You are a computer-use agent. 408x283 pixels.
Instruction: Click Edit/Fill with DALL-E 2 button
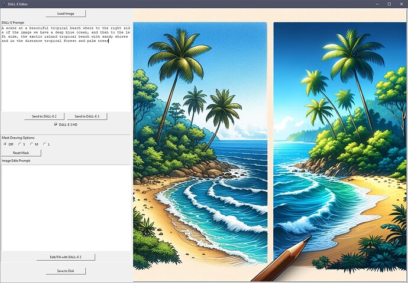(x=66, y=257)
